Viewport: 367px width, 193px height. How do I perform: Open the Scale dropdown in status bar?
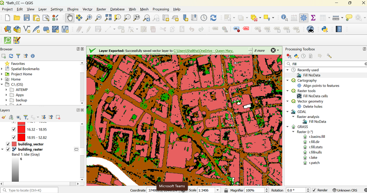218,190
